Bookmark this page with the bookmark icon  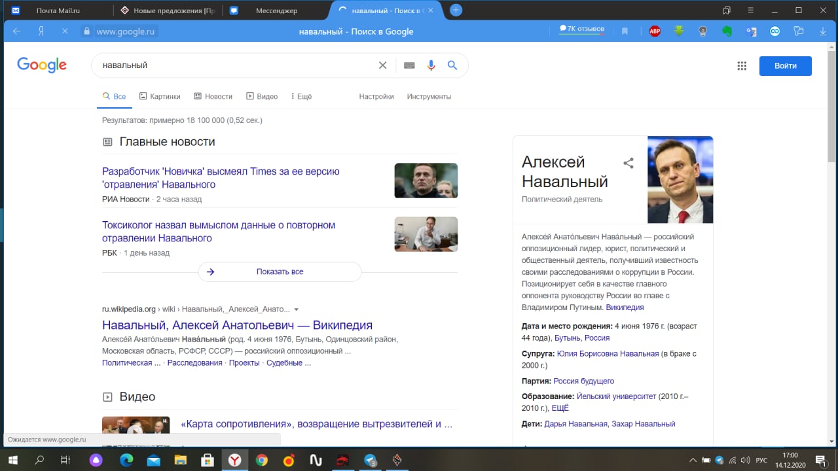(x=625, y=31)
